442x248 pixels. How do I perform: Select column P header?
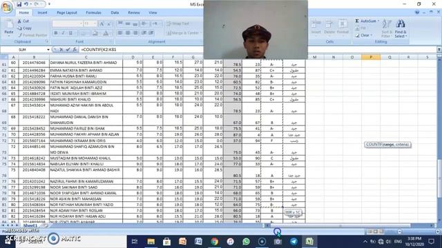pos(371,57)
